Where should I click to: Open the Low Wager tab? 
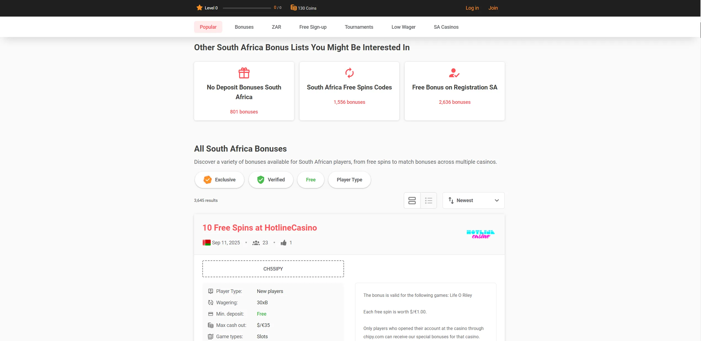coord(403,27)
